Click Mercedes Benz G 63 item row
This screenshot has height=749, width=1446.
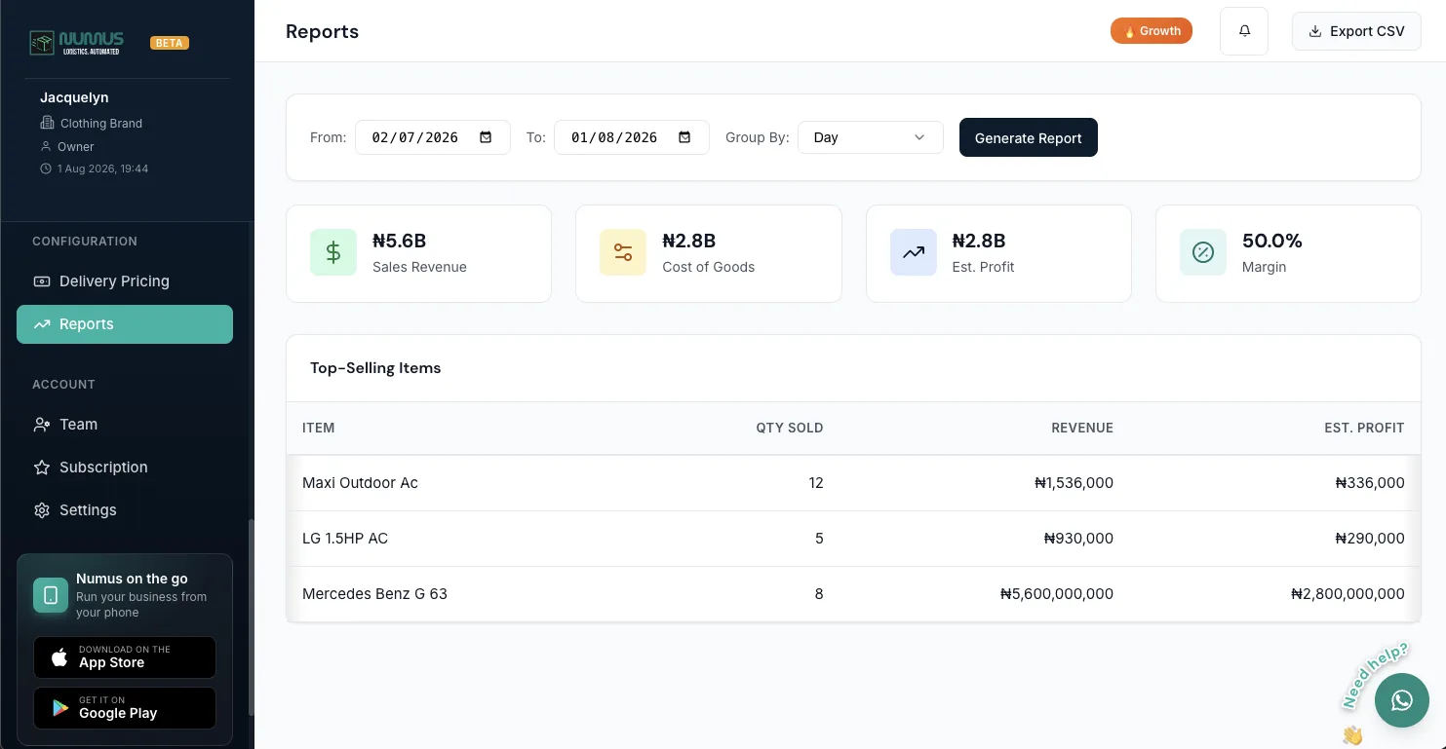(853, 594)
